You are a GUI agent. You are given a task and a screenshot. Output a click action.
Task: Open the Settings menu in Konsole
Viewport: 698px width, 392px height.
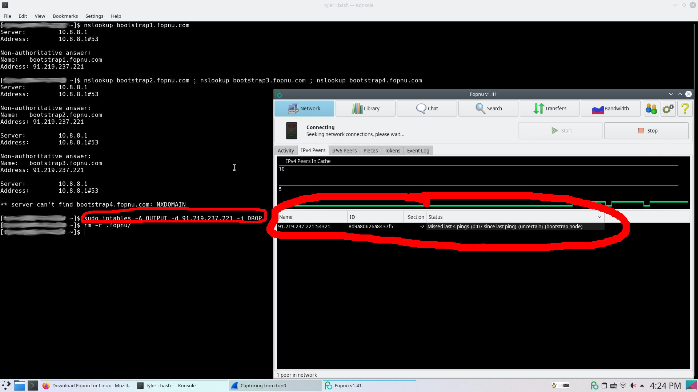click(x=94, y=16)
